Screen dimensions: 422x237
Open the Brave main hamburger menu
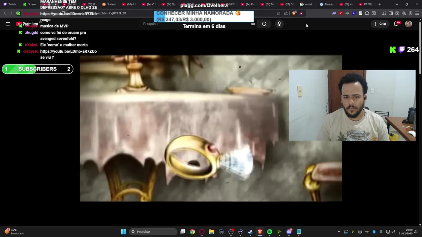pyautogui.click(x=417, y=13)
